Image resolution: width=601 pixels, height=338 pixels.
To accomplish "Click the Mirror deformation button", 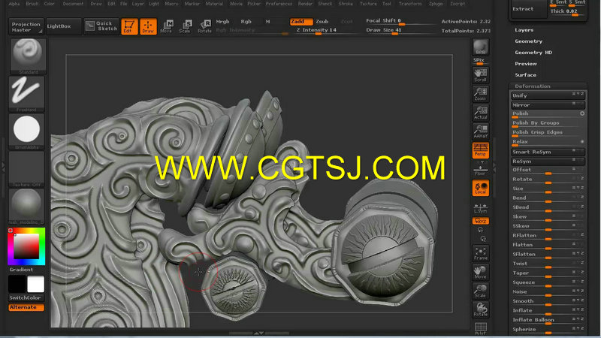I will (x=548, y=105).
